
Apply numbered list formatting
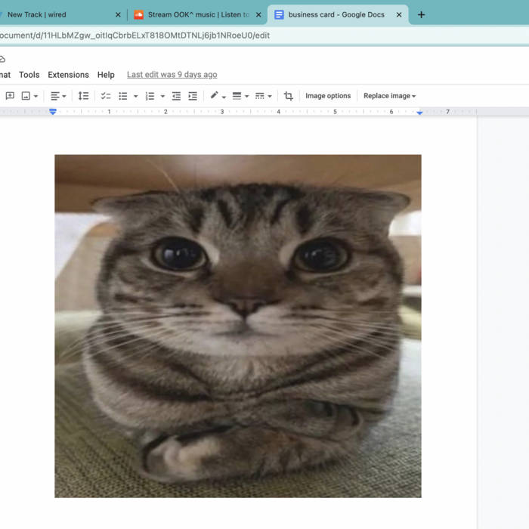tap(150, 96)
